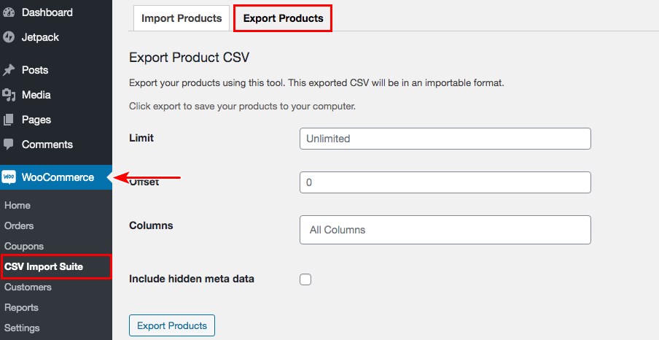The width and height of the screenshot is (659, 340).
Task: Open Coupons submenu link
Action: pos(24,246)
